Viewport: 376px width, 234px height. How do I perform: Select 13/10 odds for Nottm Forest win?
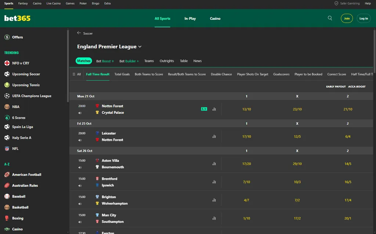tap(246, 109)
